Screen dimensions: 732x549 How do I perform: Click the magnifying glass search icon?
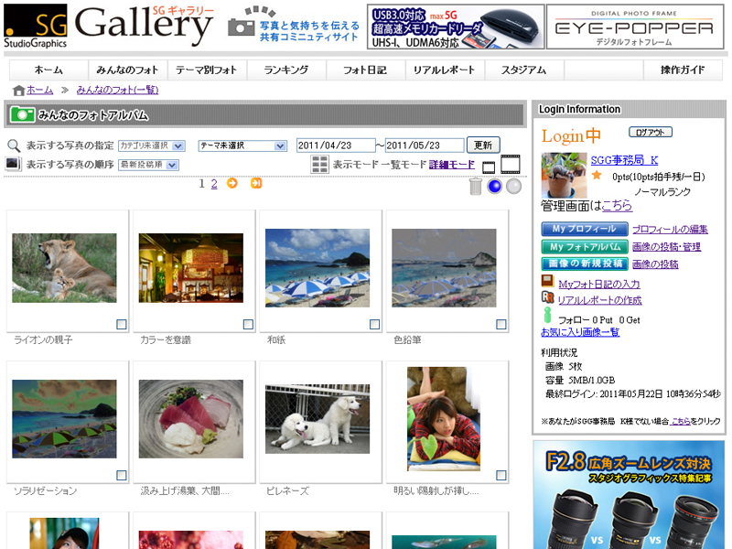12,145
